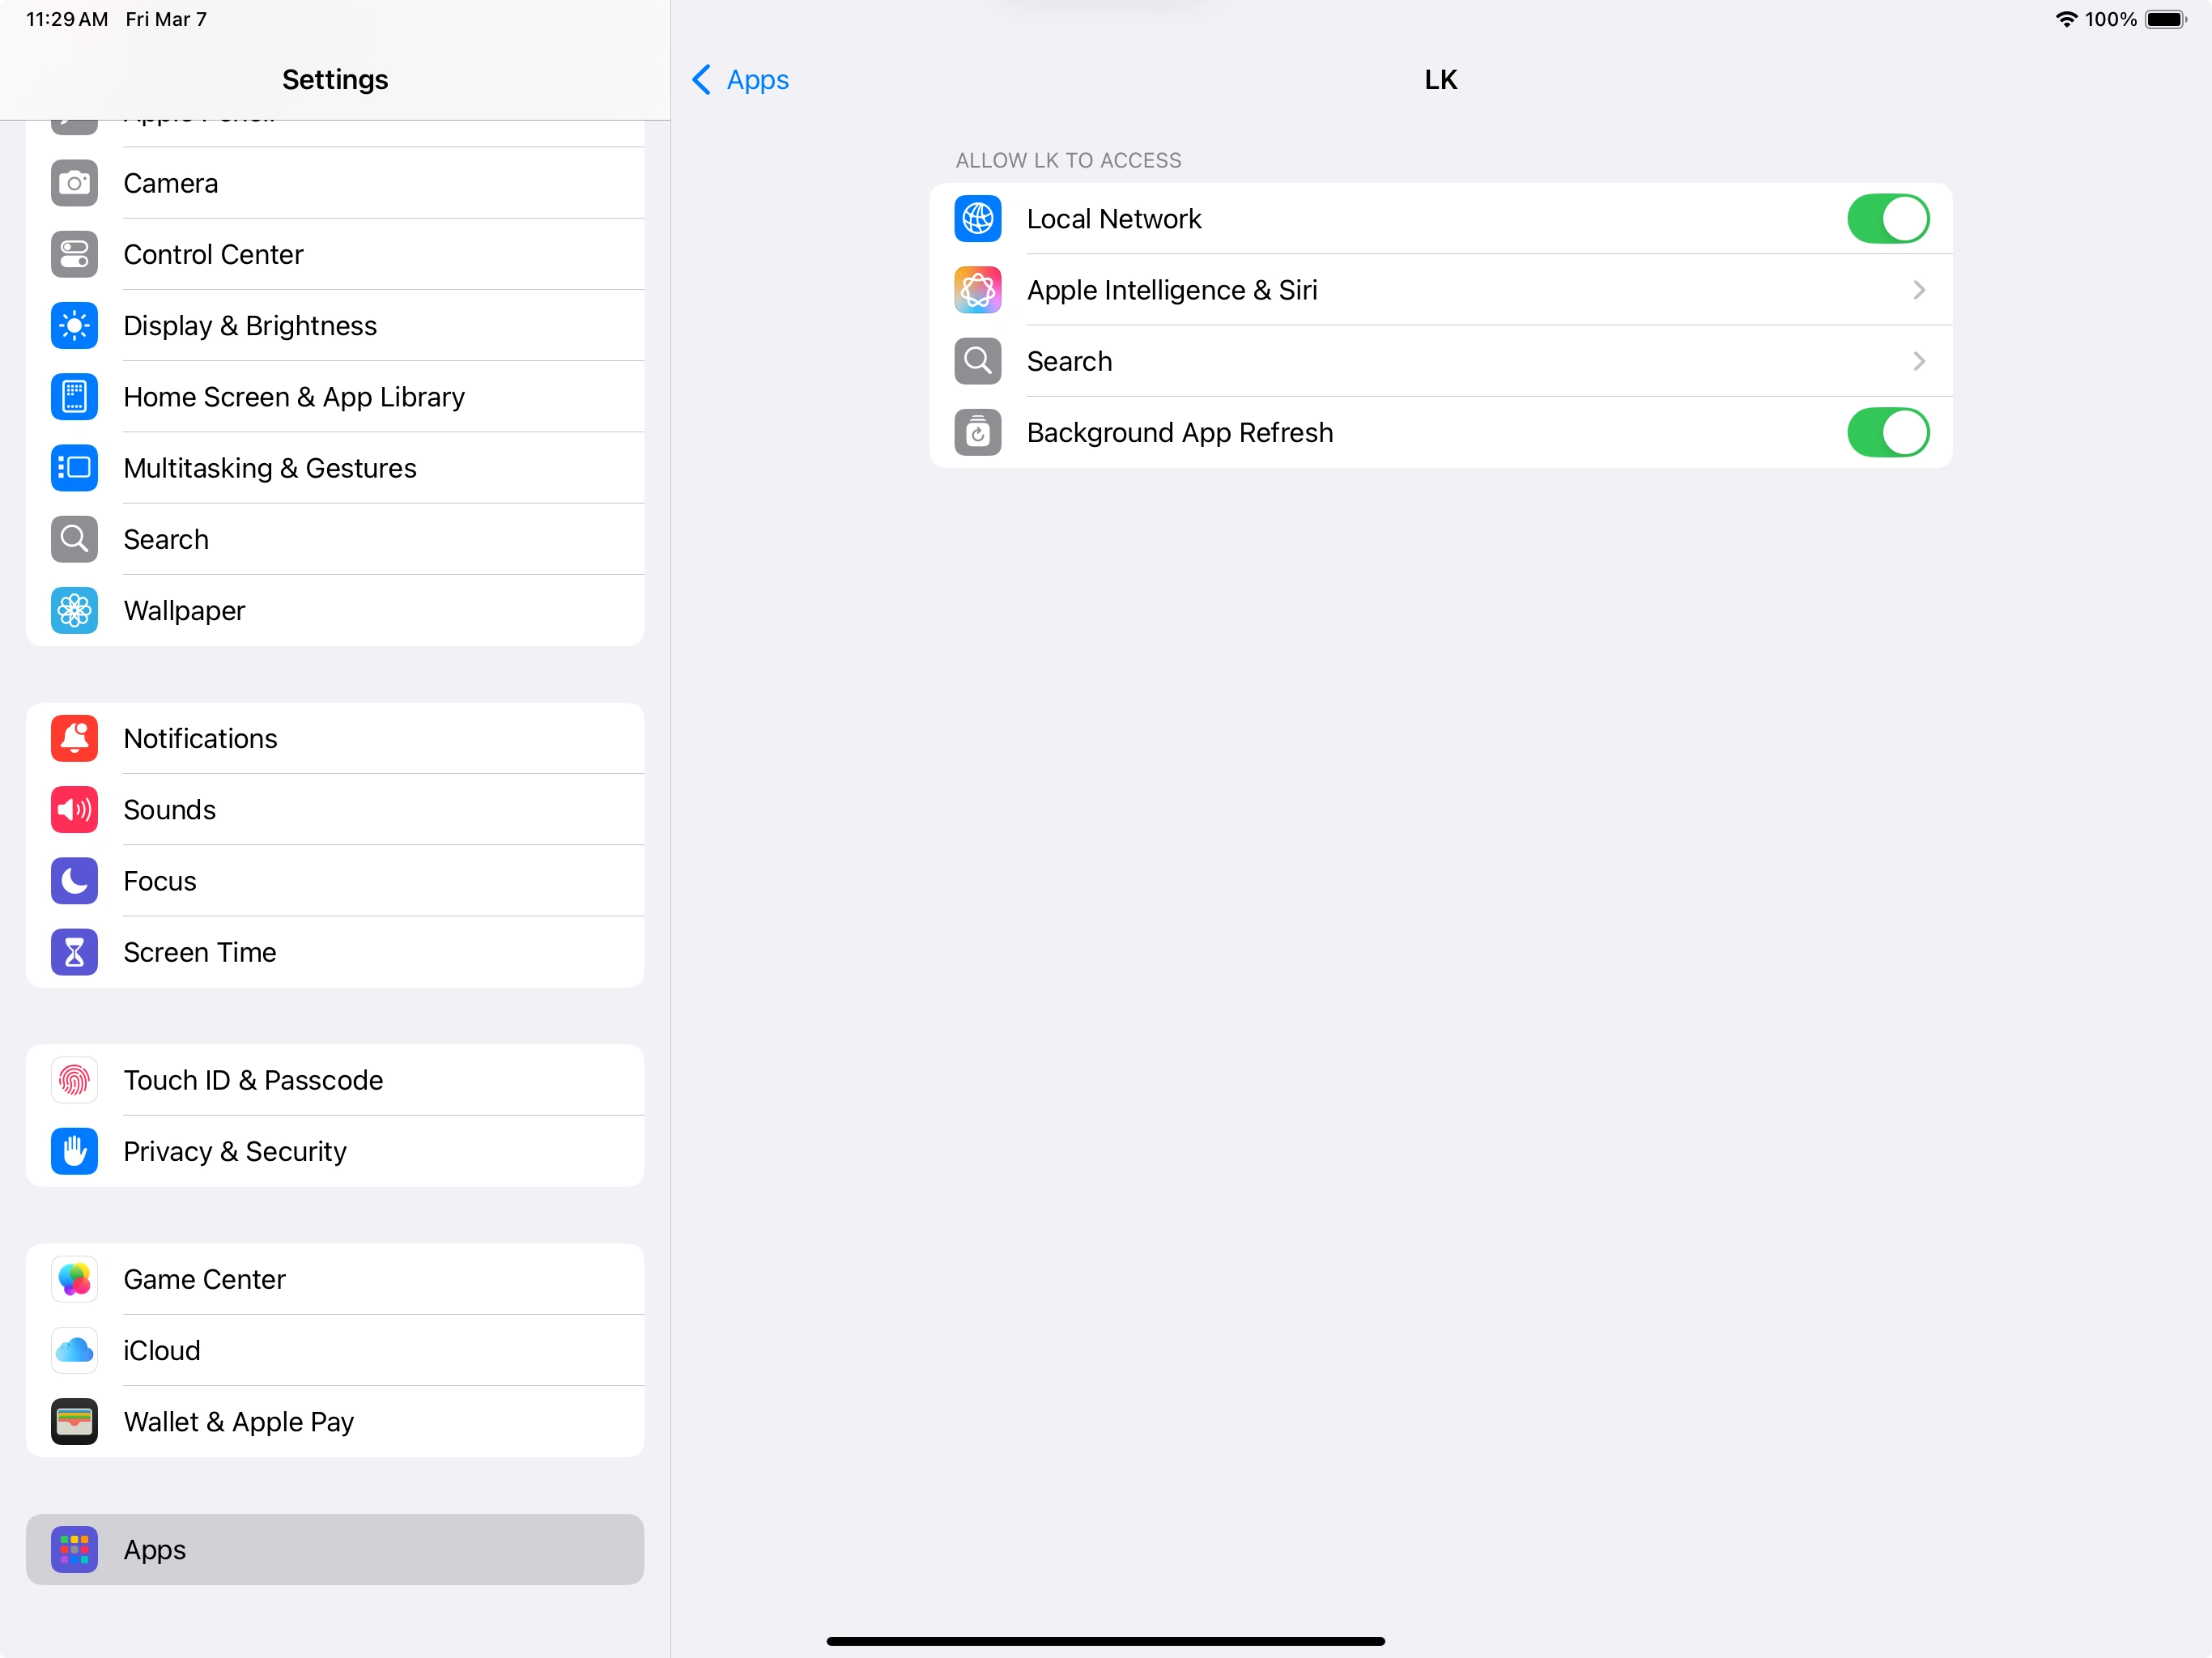Open Control Center icon in sidebar

point(74,254)
